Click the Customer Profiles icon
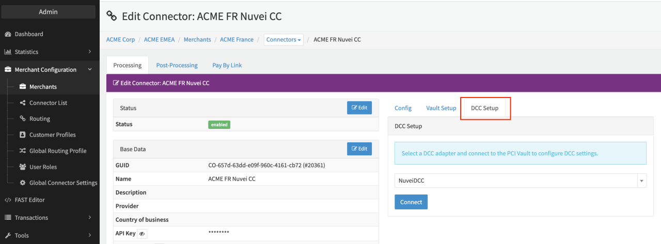The height and width of the screenshot is (244, 661). (x=23, y=135)
